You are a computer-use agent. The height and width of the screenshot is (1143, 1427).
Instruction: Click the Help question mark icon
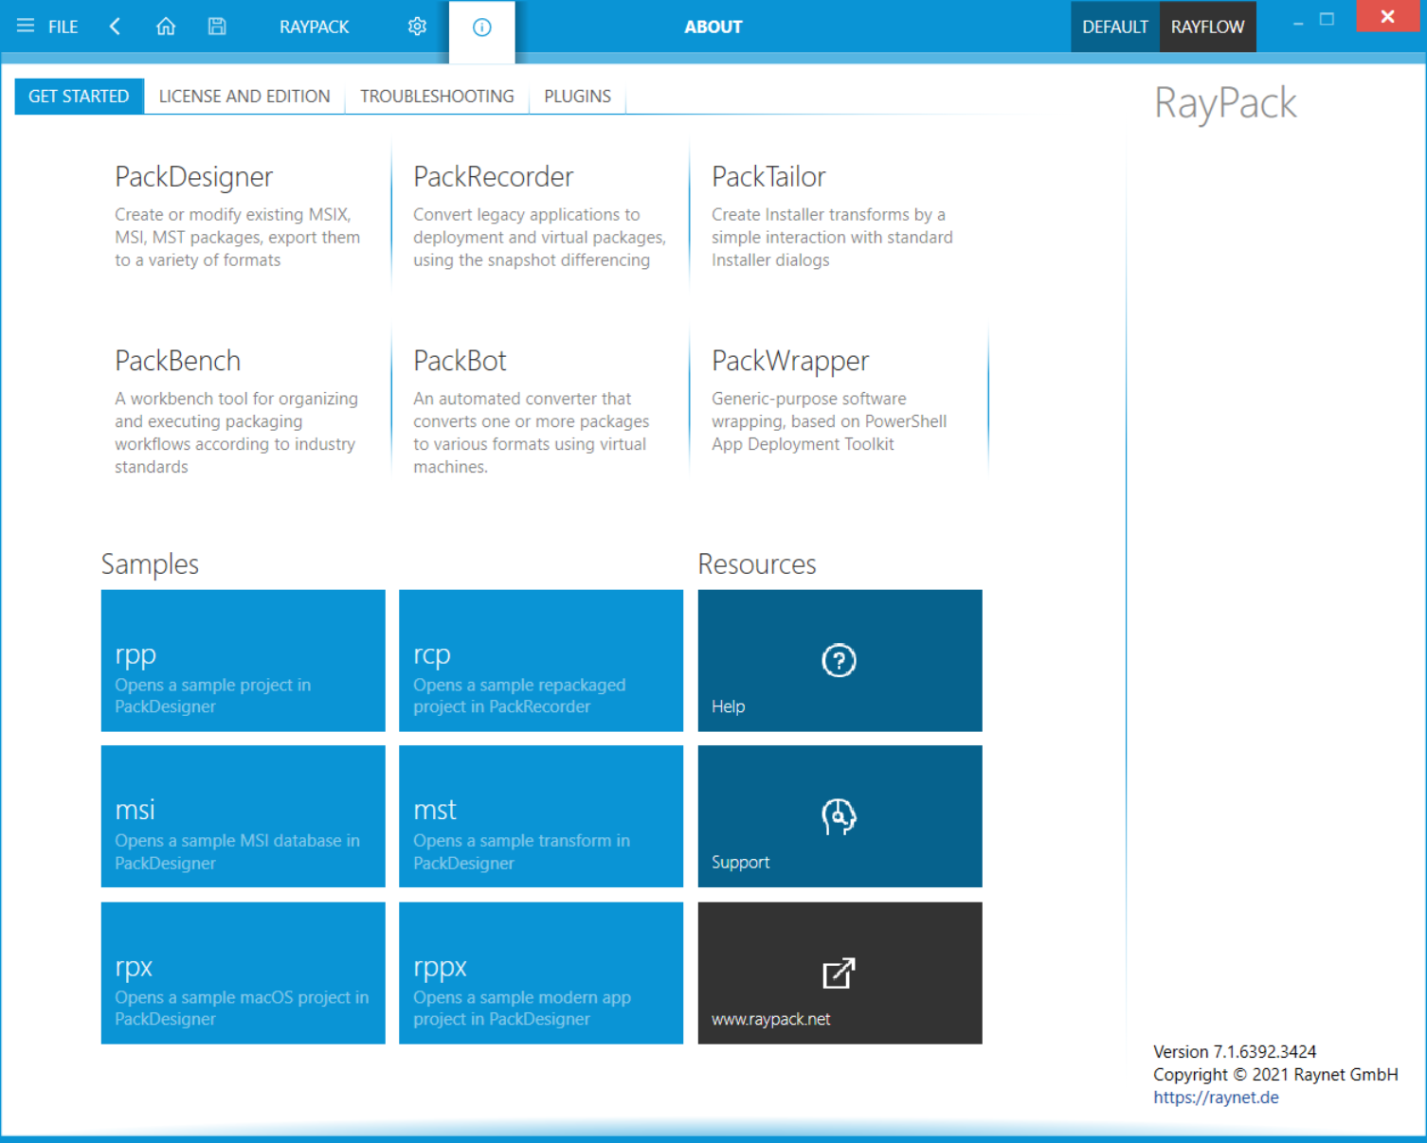839,660
